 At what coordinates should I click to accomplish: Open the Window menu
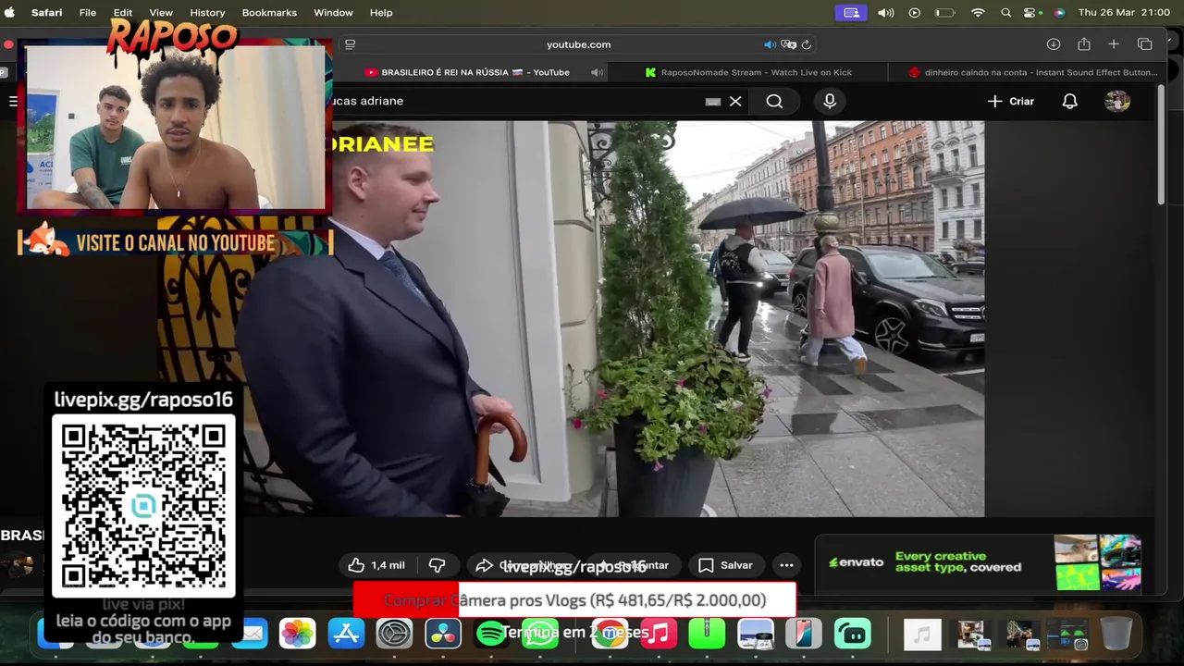pos(333,13)
